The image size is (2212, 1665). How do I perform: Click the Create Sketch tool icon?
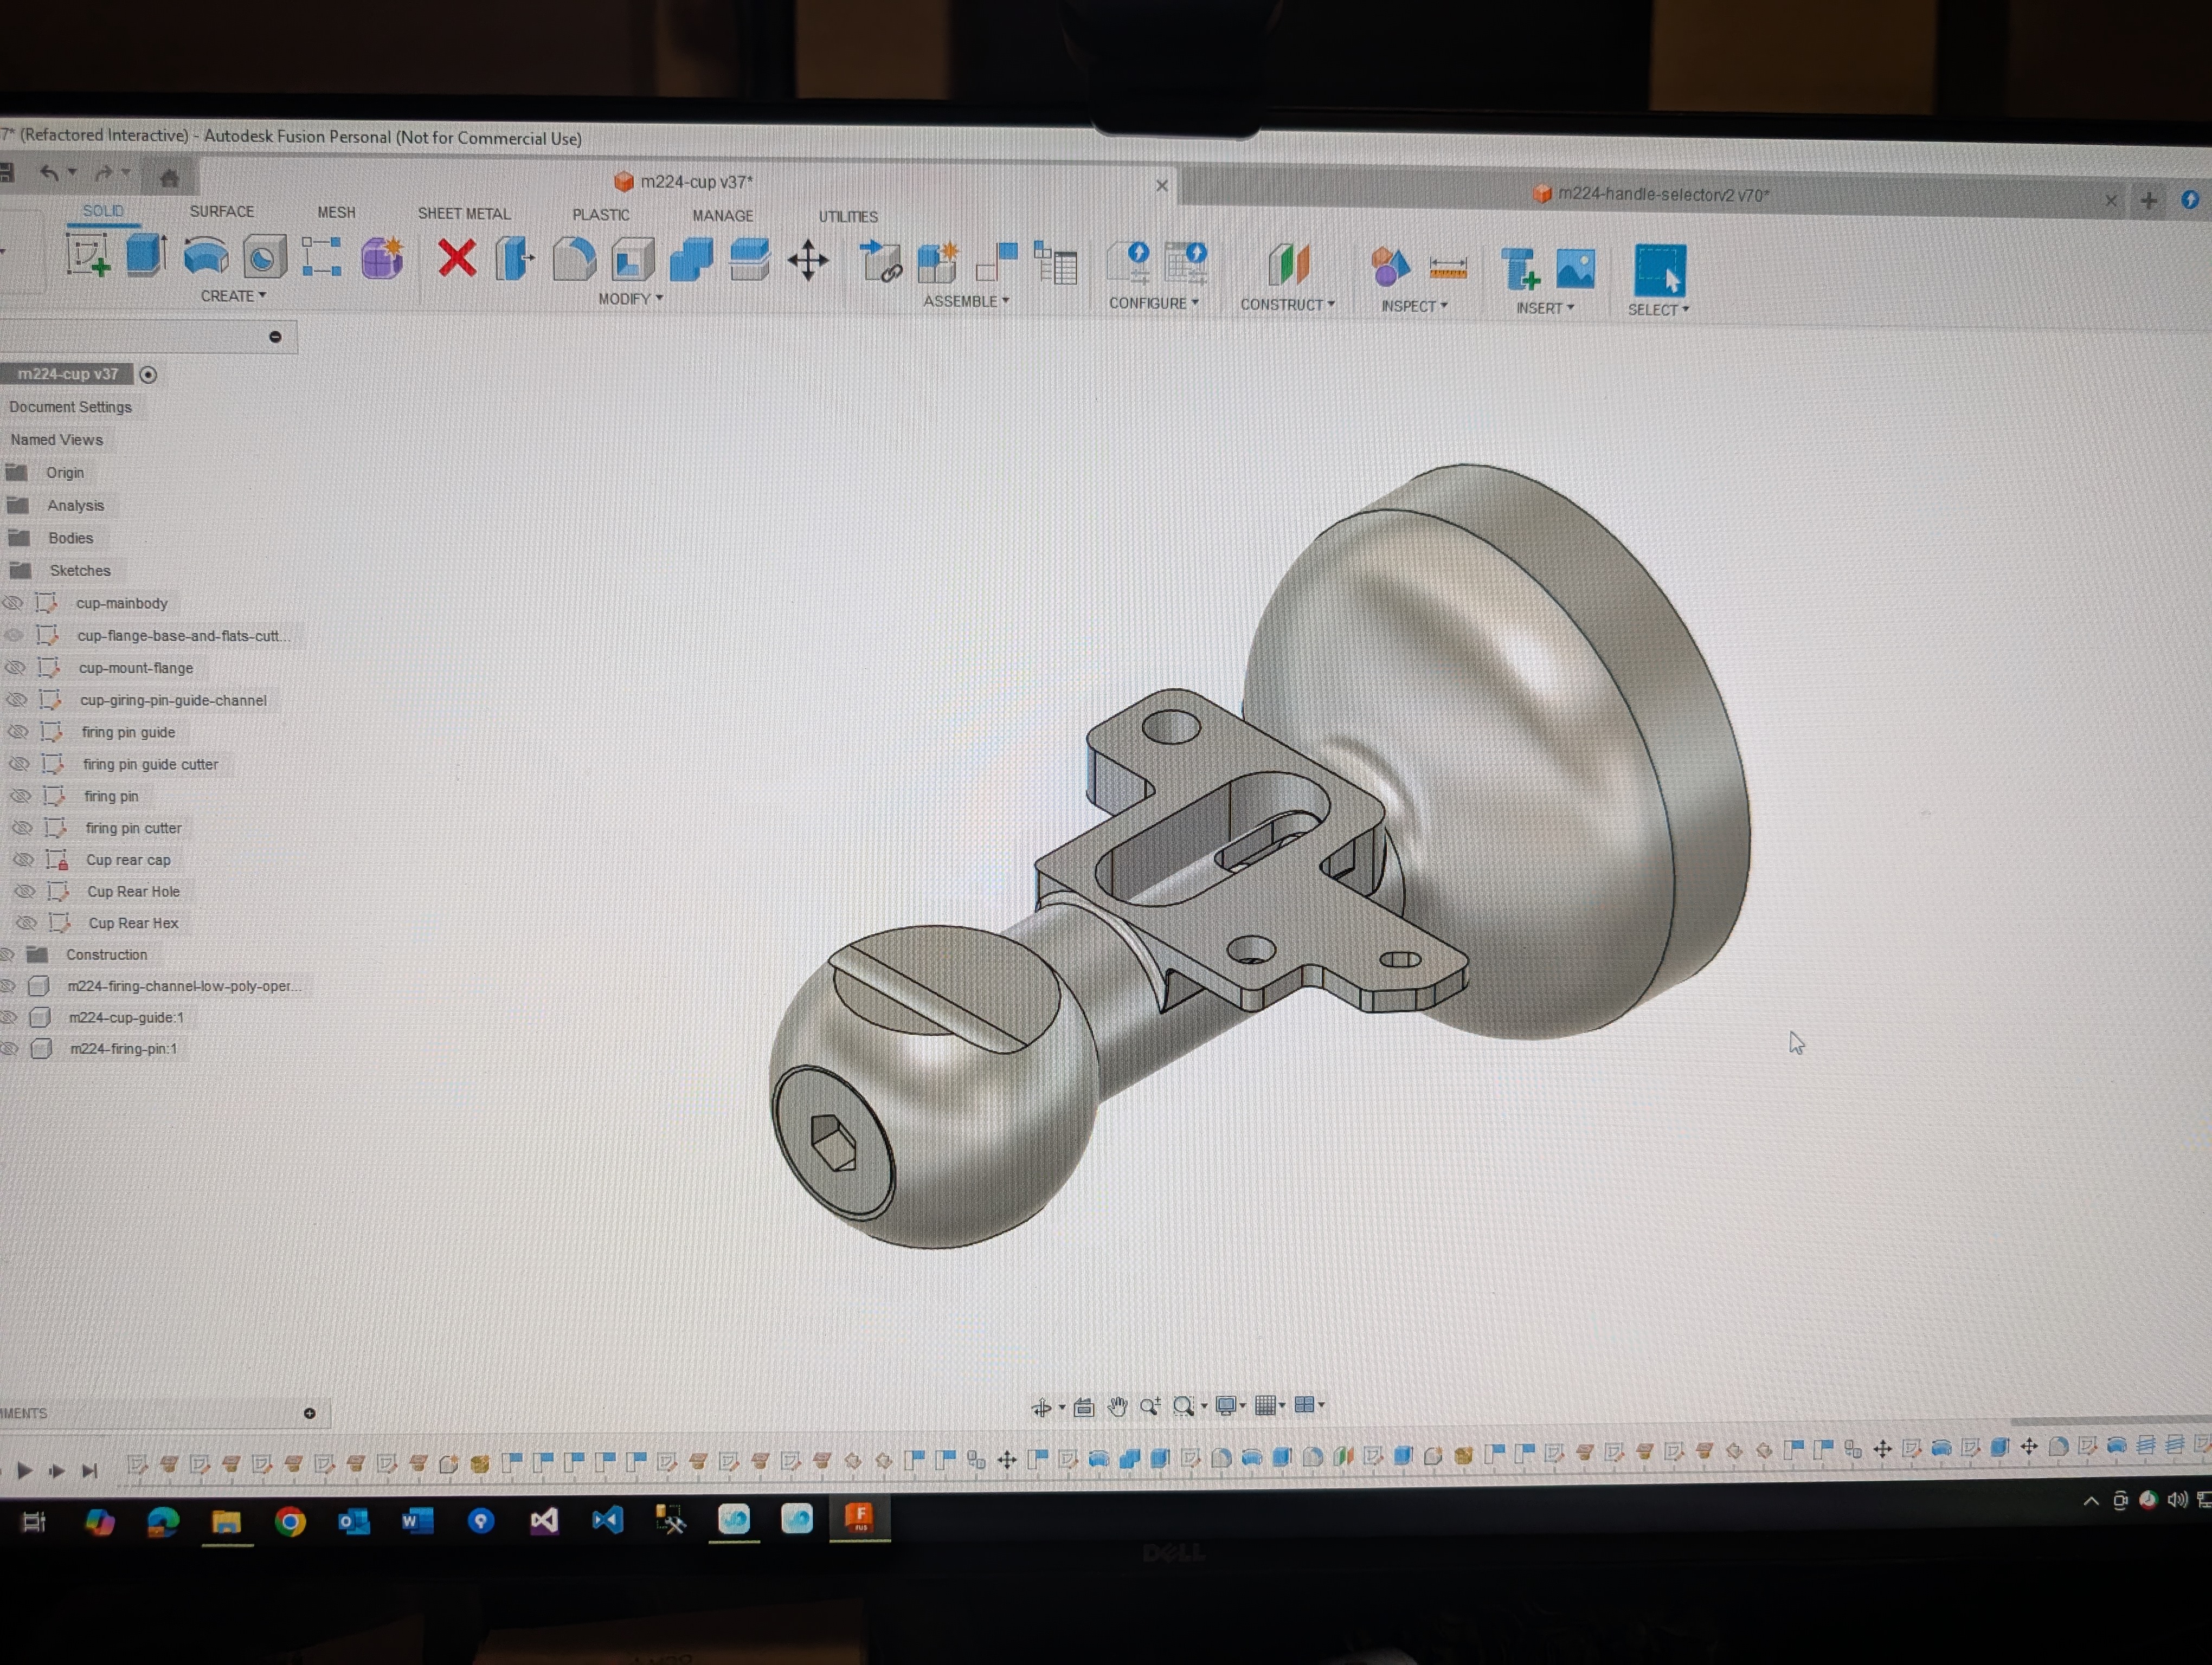(x=88, y=256)
